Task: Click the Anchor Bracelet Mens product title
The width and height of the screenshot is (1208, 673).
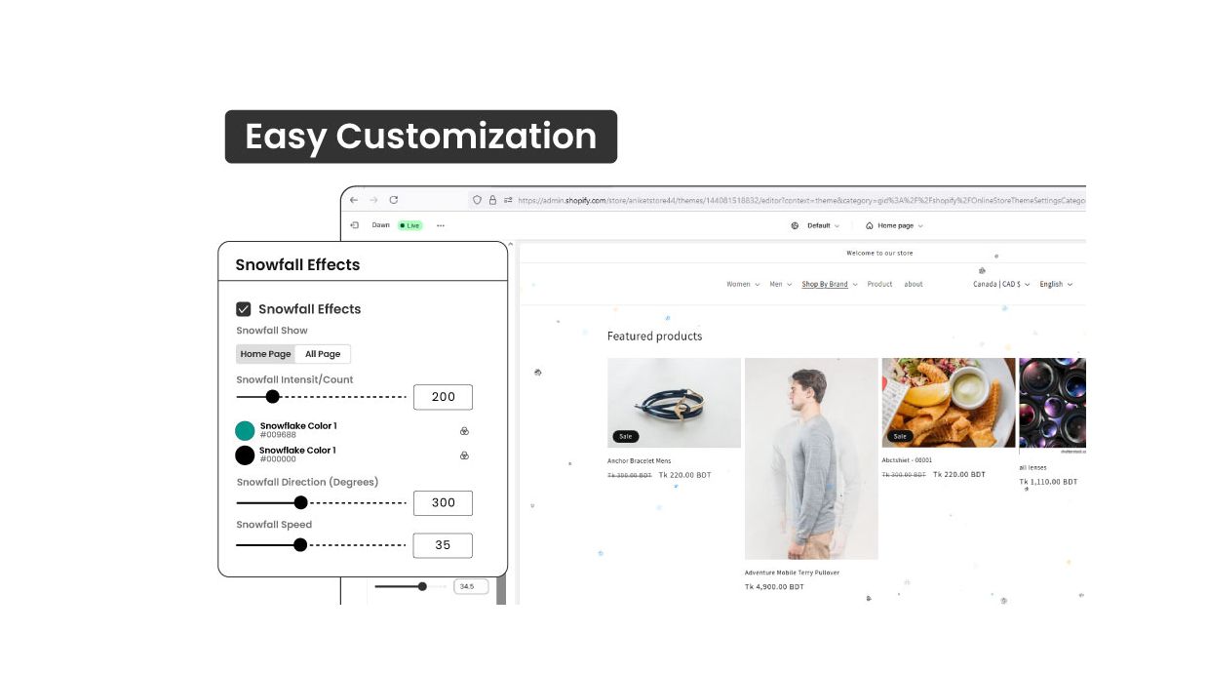Action: point(639,461)
